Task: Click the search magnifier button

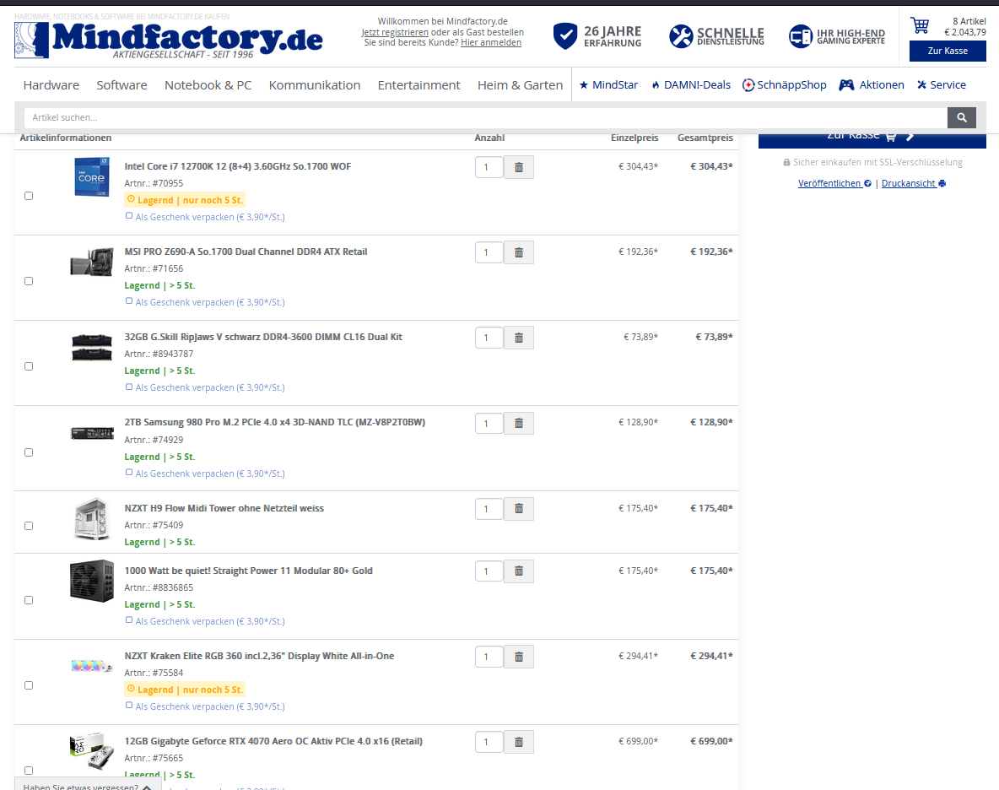Action: pos(961,118)
